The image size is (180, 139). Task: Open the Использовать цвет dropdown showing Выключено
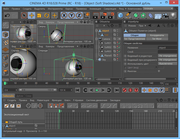coord(168,64)
